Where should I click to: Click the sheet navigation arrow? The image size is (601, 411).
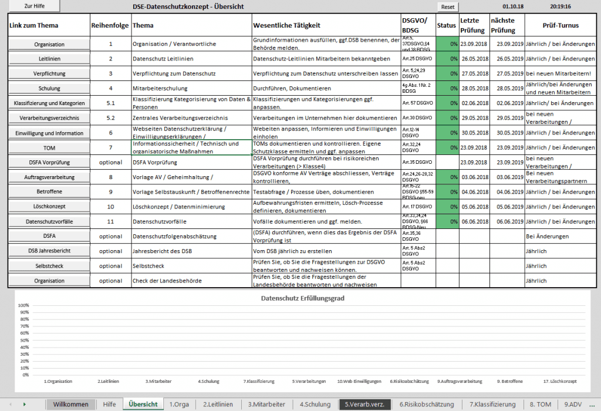pyautogui.click(x=23, y=404)
